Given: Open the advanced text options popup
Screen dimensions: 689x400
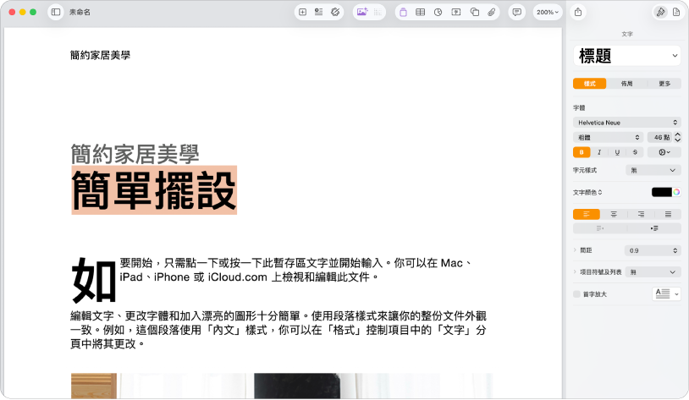Looking at the screenshot, I should 664,152.
